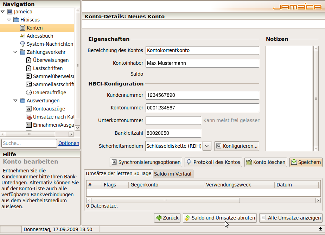Sort table by Gegenkonto column header
Screen dimensions: 325x235
click(x=166, y=185)
